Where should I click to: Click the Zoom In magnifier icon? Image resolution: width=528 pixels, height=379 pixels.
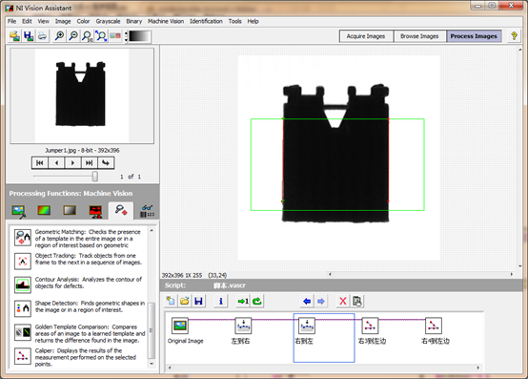point(60,36)
